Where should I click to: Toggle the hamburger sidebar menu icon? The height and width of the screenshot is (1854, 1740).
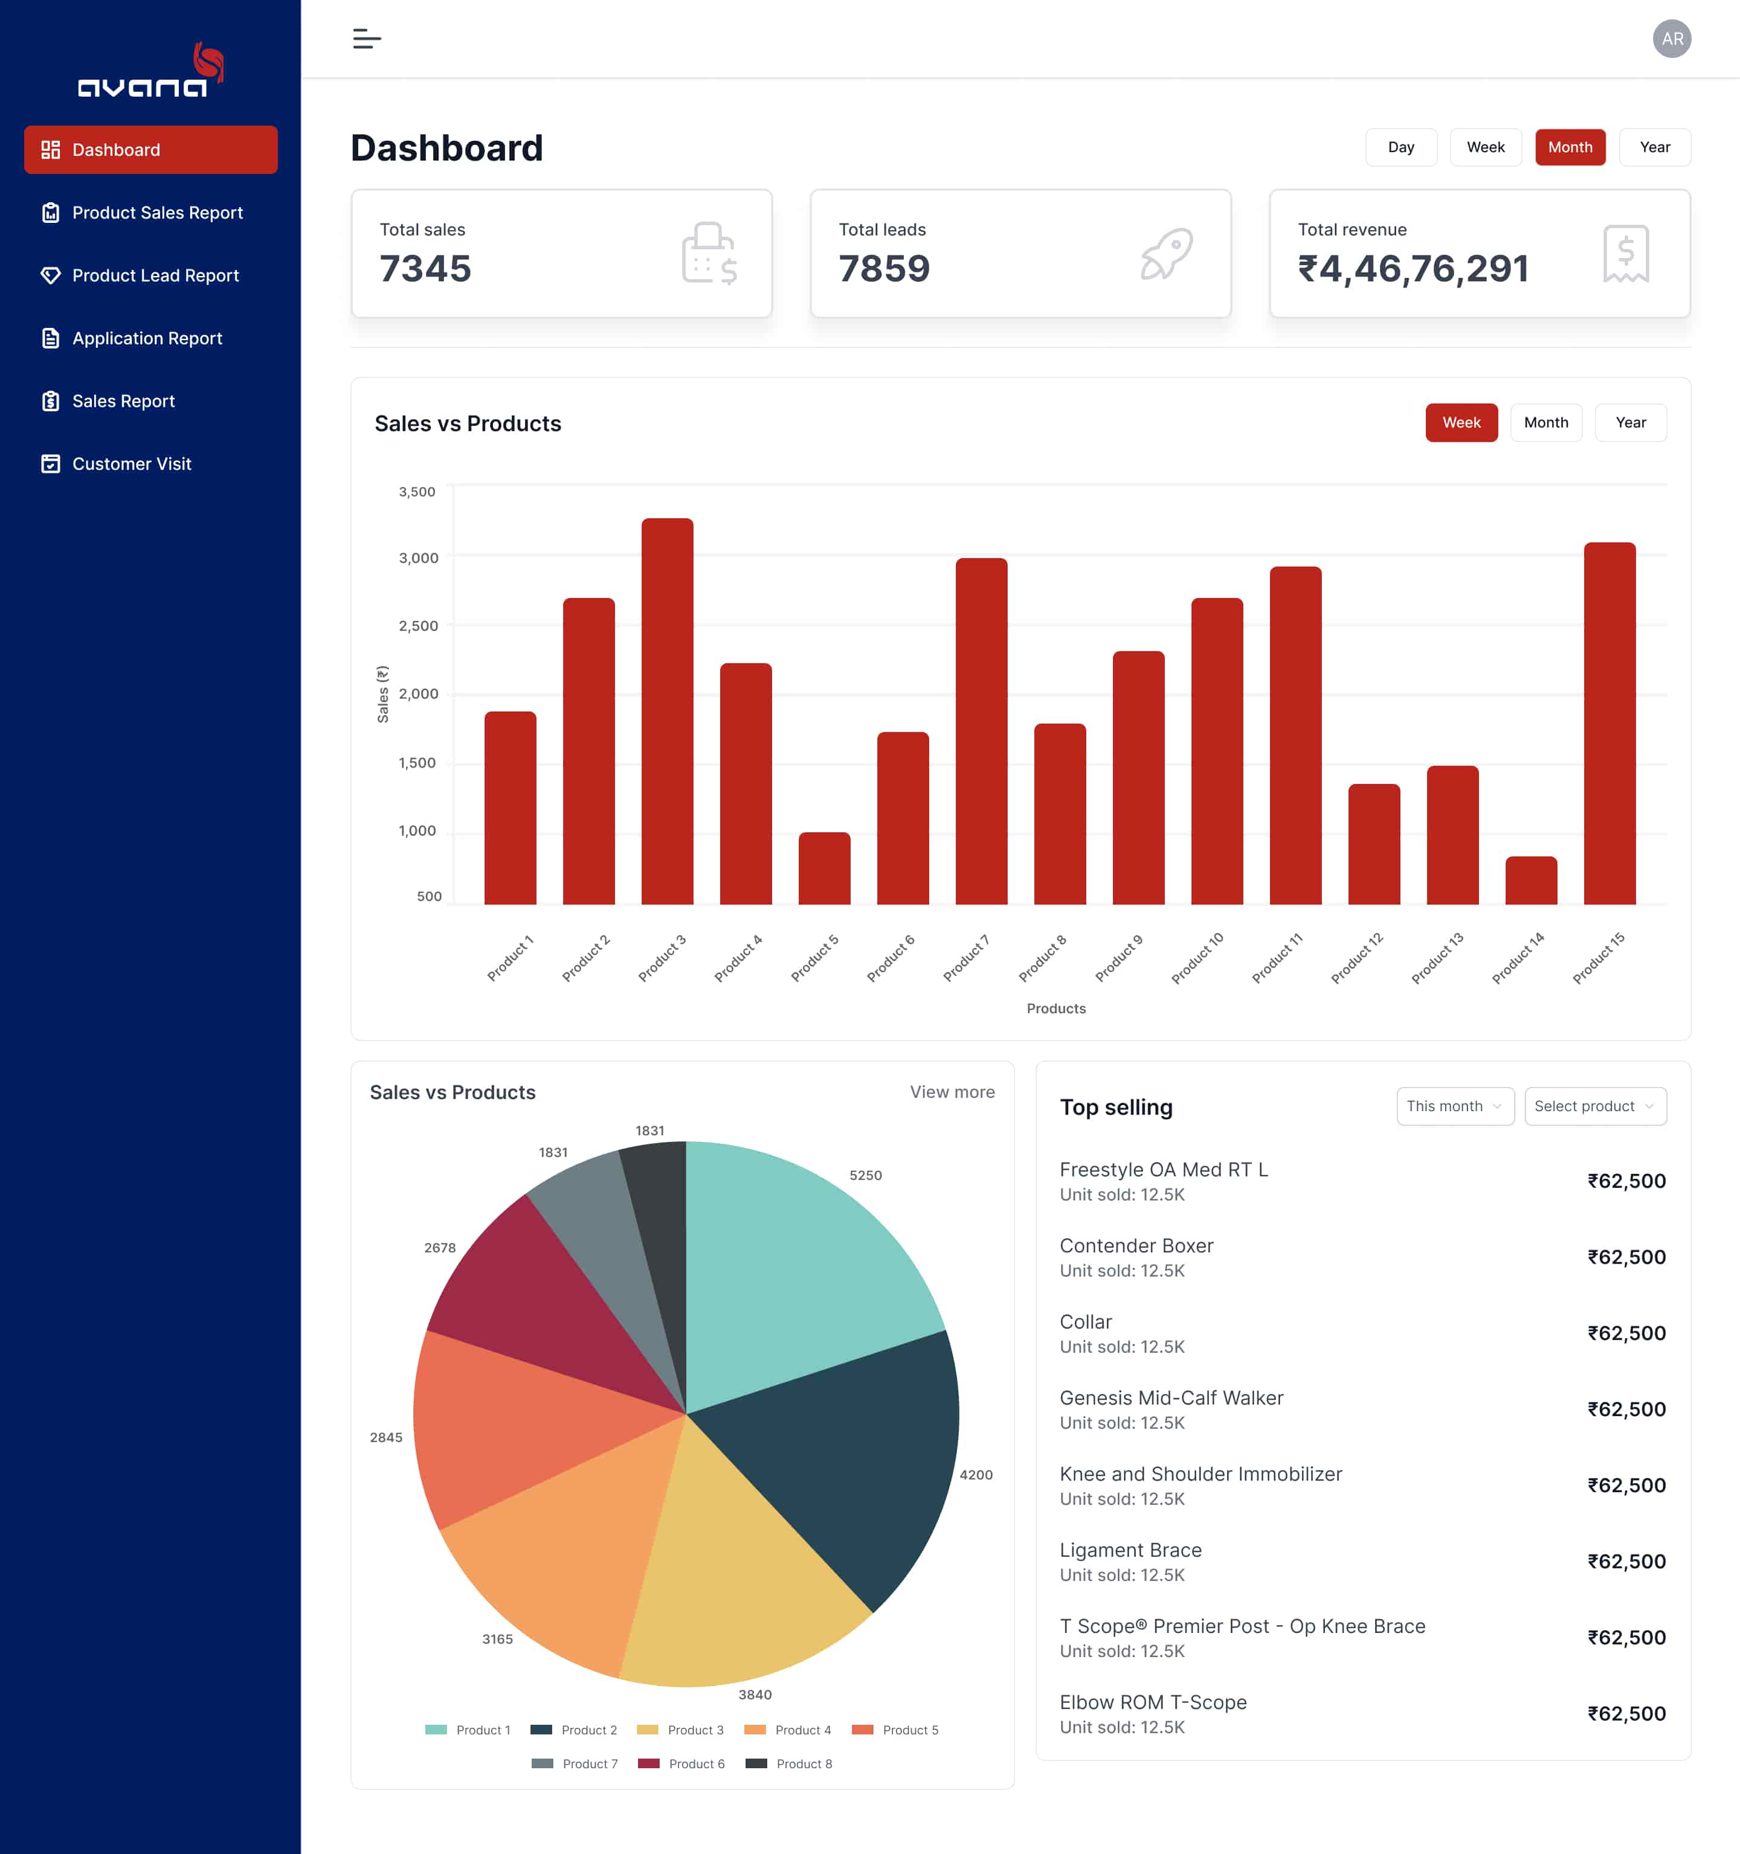pyautogui.click(x=367, y=38)
